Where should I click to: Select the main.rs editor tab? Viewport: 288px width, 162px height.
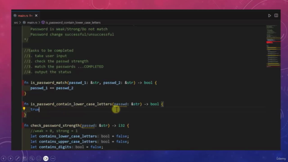(25, 16)
